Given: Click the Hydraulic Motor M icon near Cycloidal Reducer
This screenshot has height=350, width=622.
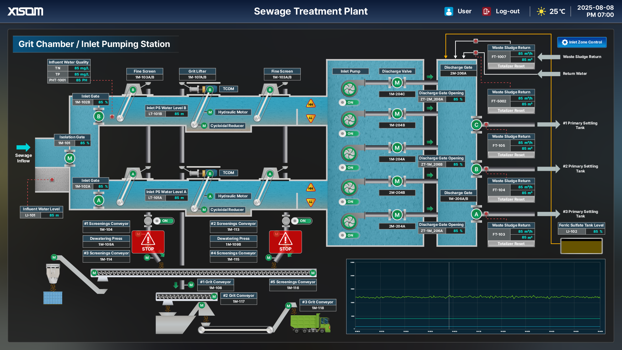Looking at the screenshot, I should coord(210,112).
